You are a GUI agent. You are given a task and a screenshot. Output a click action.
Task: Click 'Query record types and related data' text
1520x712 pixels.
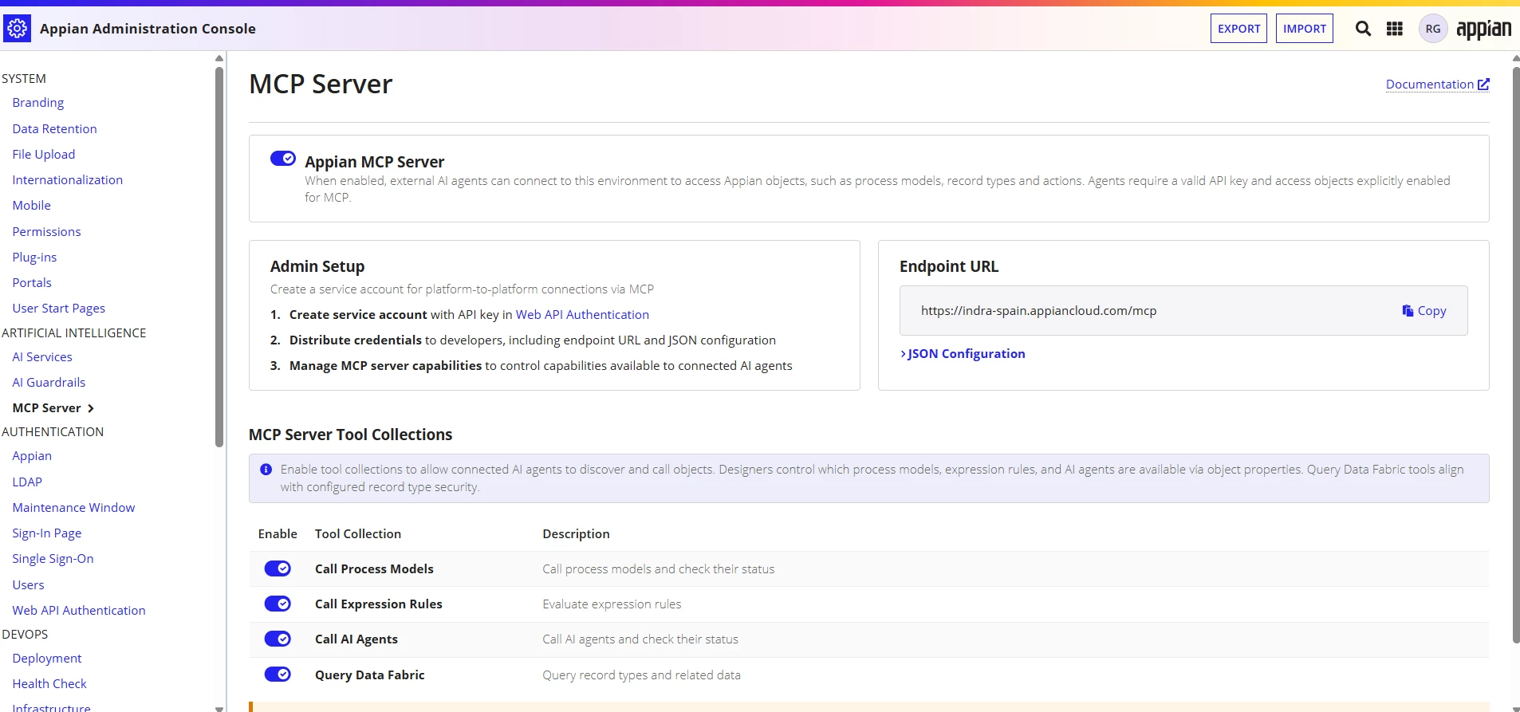point(641,675)
